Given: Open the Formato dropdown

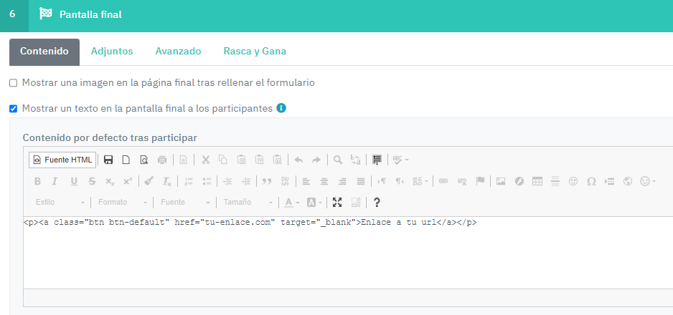Looking at the screenshot, I should (122, 202).
